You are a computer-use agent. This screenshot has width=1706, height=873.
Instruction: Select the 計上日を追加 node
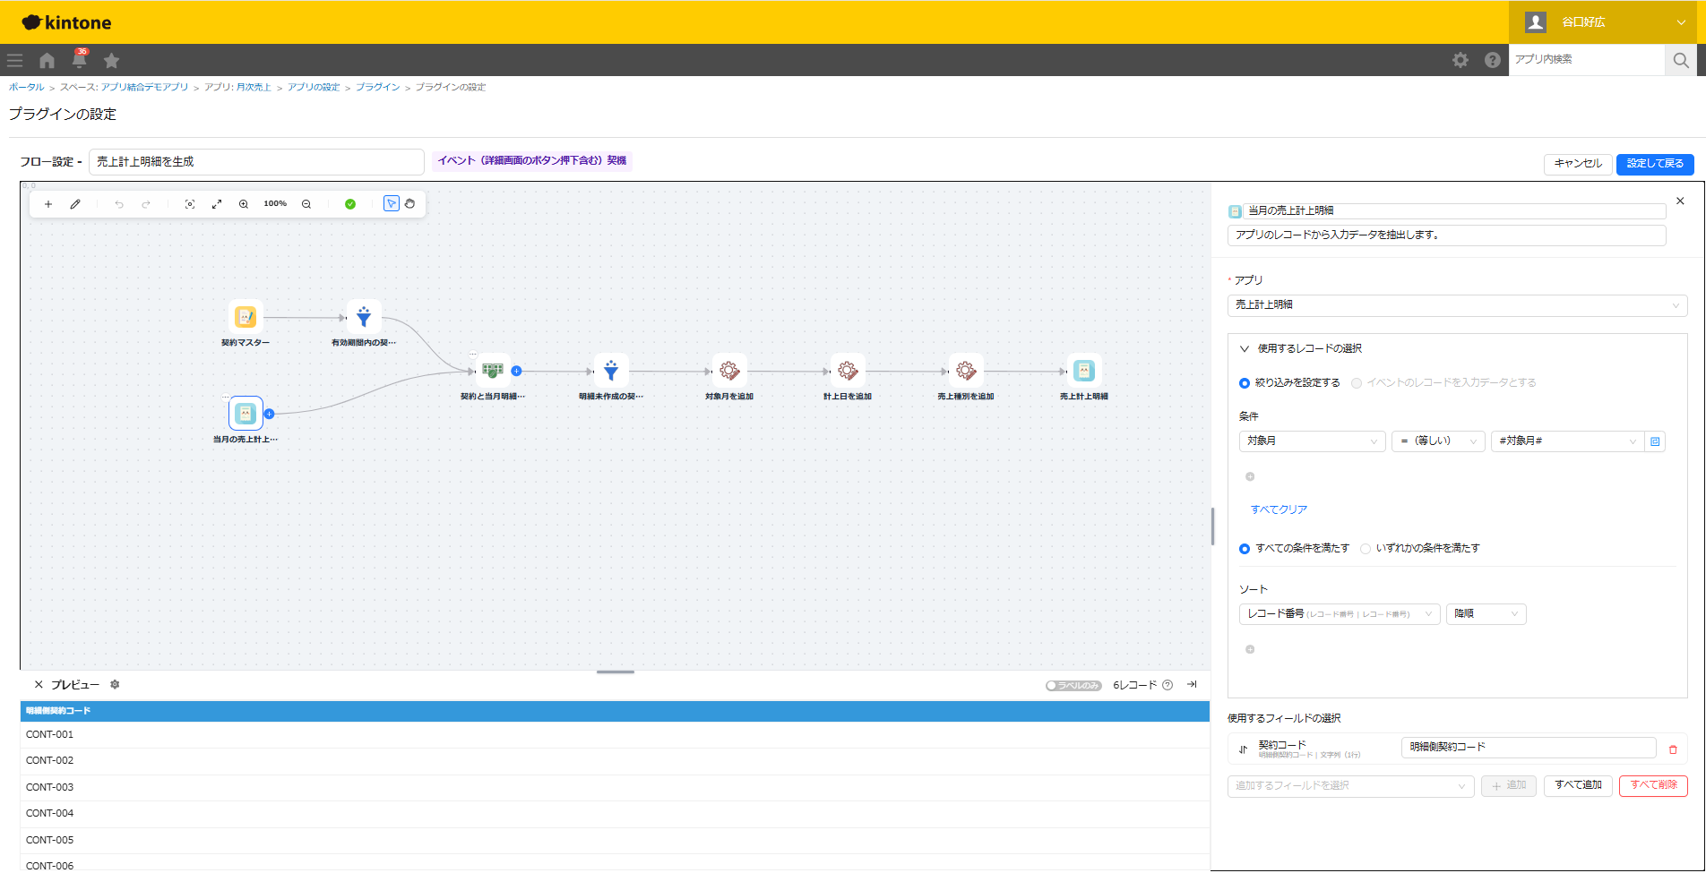[848, 371]
